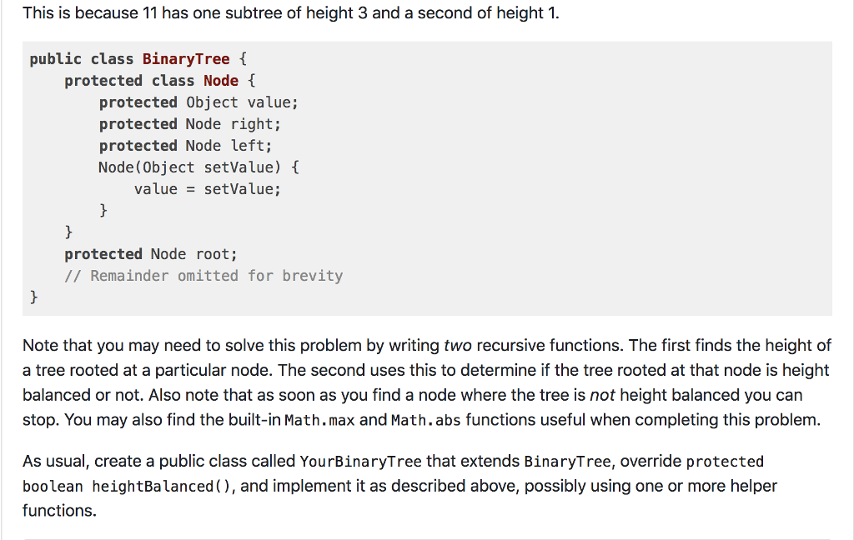Click the final closing brace of the code block
The image size is (854, 540).
pyautogui.click(x=33, y=297)
